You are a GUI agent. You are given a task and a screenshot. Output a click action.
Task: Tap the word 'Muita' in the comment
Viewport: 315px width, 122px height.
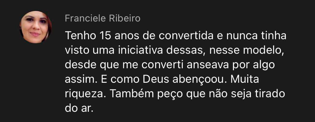[245, 80]
